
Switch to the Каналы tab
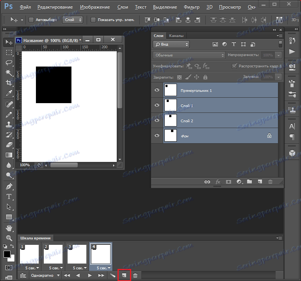(176, 36)
